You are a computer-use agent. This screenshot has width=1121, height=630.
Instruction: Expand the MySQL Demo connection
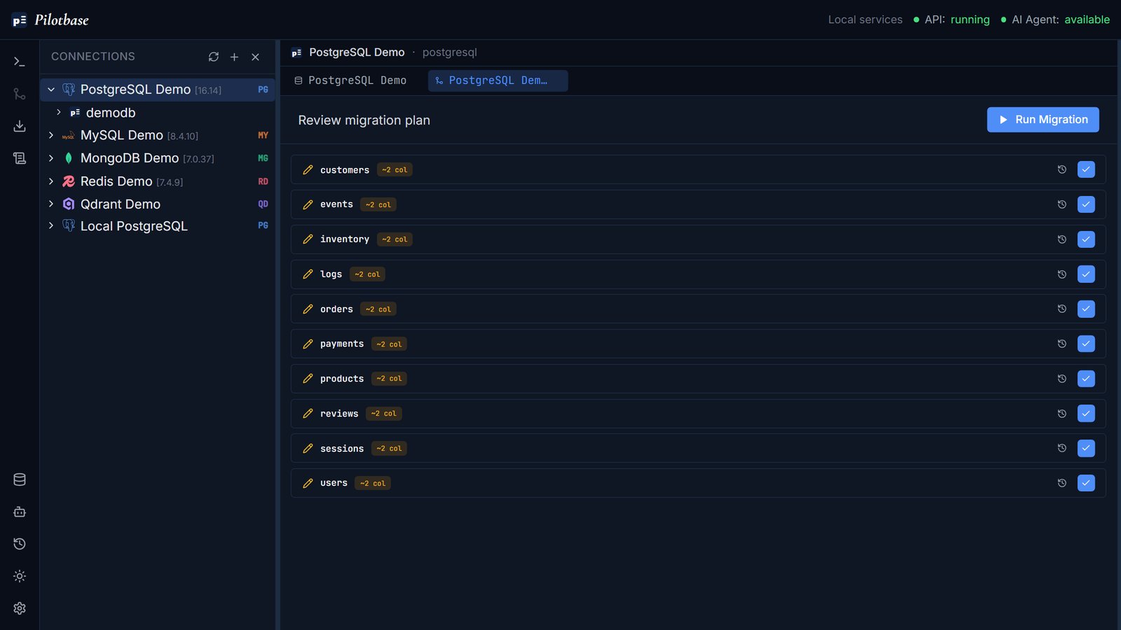click(51, 135)
